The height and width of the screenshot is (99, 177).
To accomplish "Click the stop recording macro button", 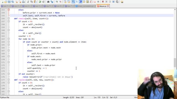I will (106, 2).
